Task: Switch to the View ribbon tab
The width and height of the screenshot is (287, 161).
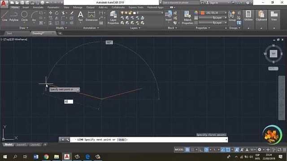Action: pos(66,7)
